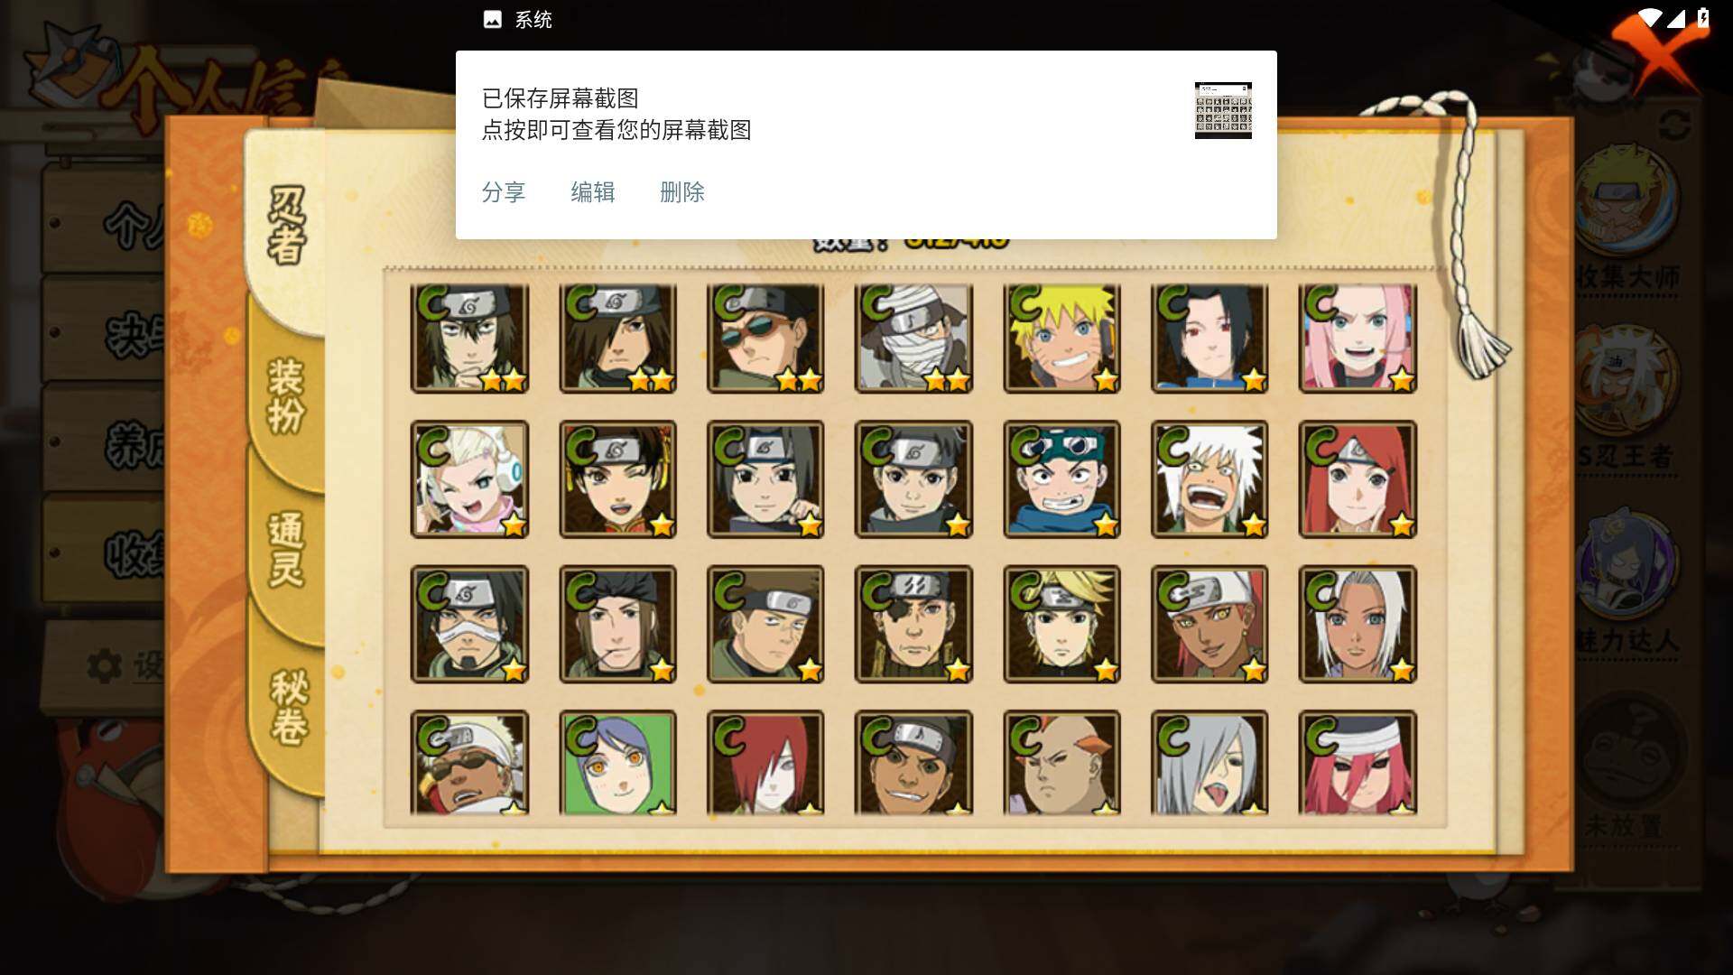Open the 忍者 side tab
The width and height of the screenshot is (1733, 975).
tap(287, 226)
